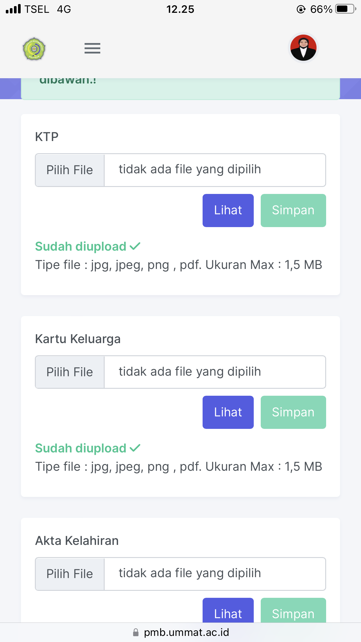View uploaded Kartu Keluarga with Lihat
The width and height of the screenshot is (361, 642).
[228, 412]
